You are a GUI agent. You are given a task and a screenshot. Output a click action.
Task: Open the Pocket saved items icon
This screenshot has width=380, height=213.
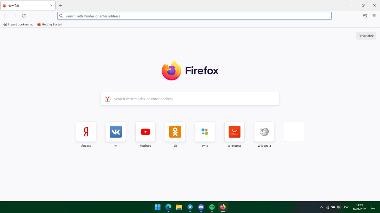(365, 16)
